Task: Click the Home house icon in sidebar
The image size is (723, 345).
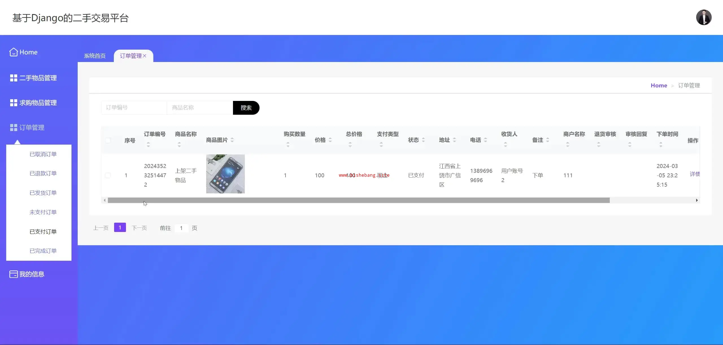Action: 13,52
